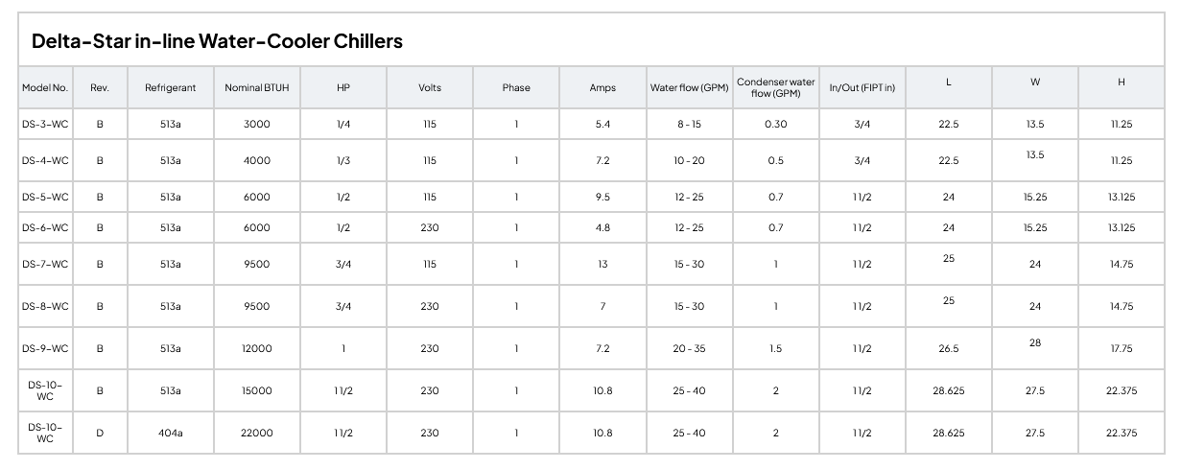Screen dimensions: 1181x470
Task: Select the 5.4 amps value
Action: point(602,125)
